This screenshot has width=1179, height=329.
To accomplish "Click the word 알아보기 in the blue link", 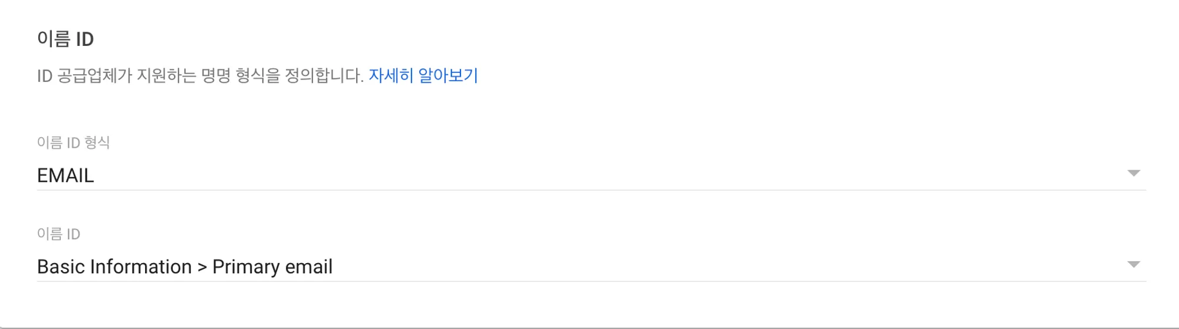I will click(448, 75).
